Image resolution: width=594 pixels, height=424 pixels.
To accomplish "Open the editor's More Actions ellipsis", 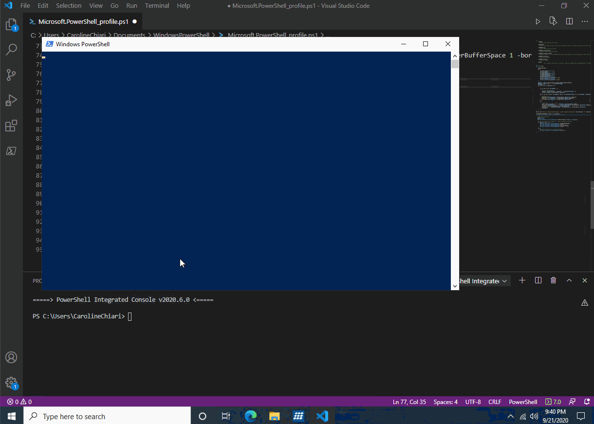I will [585, 21].
